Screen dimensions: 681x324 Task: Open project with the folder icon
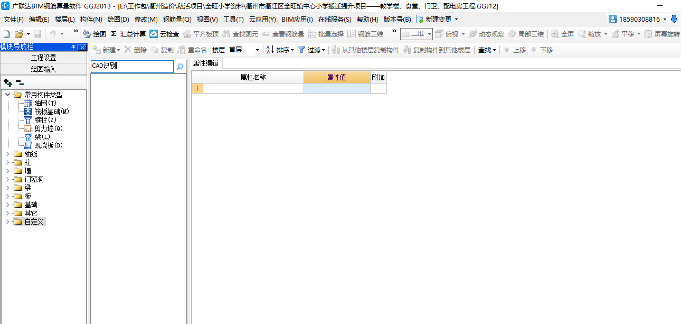coord(18,34)
